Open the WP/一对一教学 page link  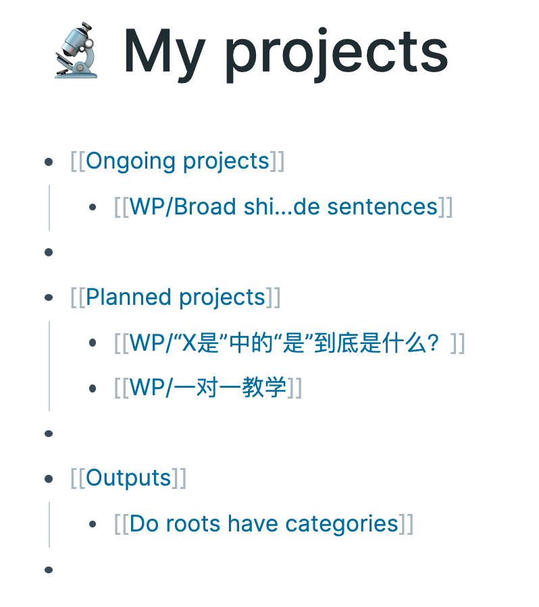207,387
